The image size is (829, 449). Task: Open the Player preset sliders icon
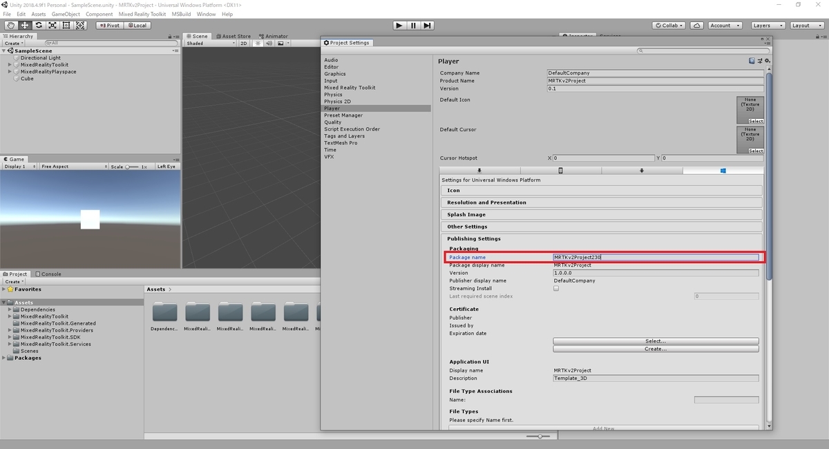(x=760, y=61)
